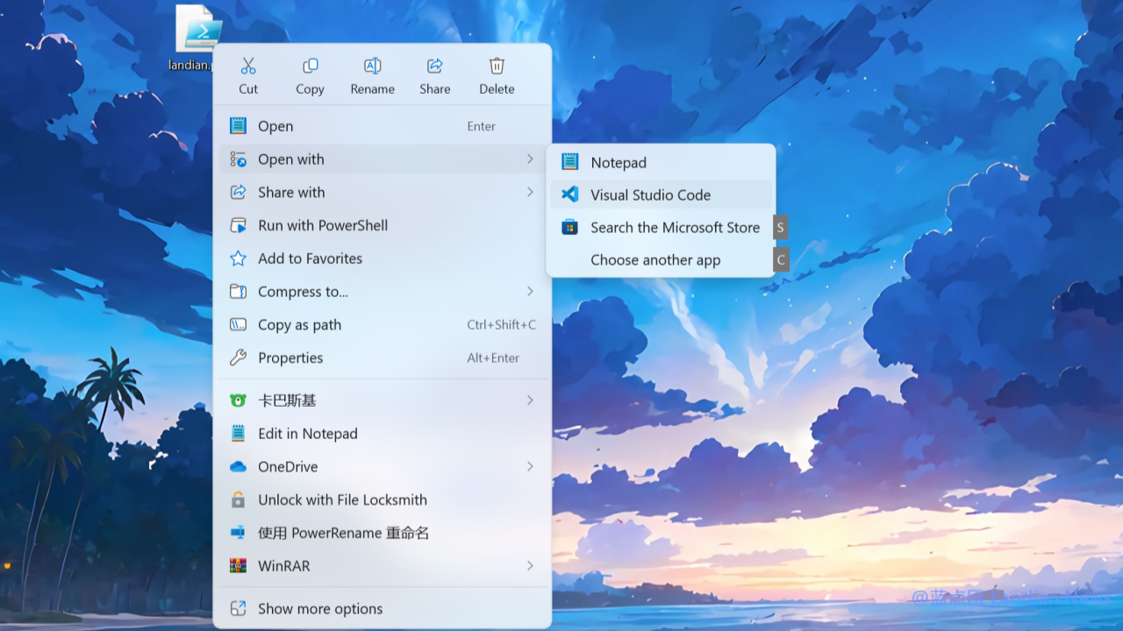Select Visual Studio Code from submenu
1123x631 pixels.
(650, 195)
